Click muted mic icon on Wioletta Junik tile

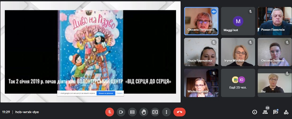214,73
